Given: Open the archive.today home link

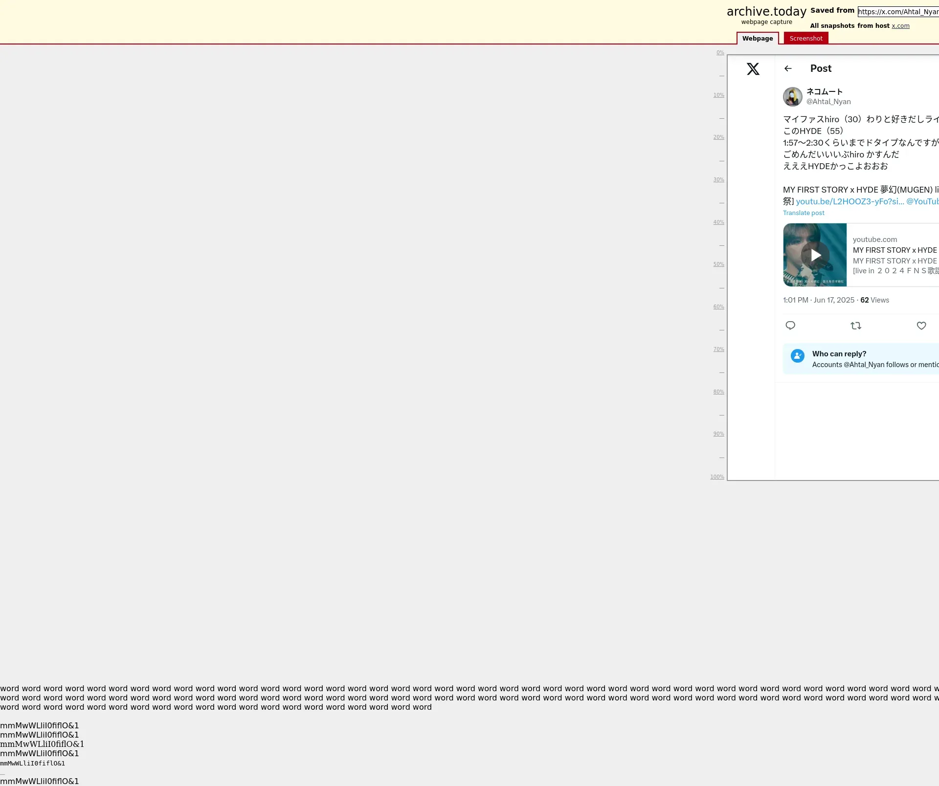Looking at the screenshot, I should coord(766,11).
